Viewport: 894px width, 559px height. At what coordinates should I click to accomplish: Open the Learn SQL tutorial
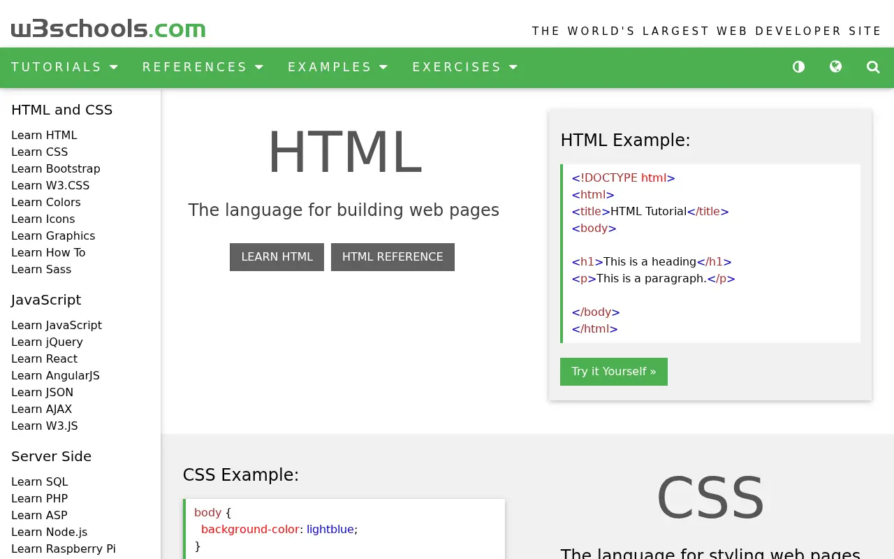coord(40,482)
